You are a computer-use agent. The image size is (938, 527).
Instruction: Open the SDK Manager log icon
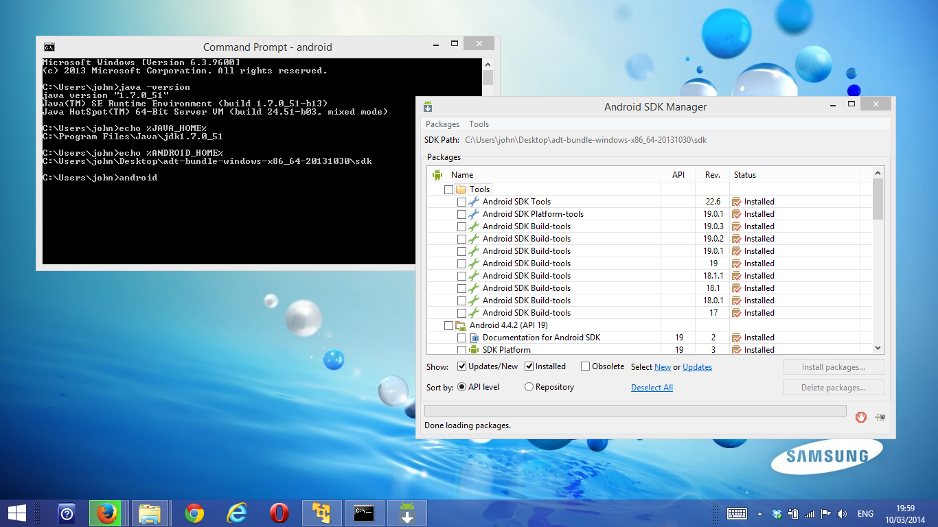click(880, 417)
